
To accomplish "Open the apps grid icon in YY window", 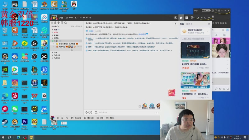I will click(224, 35).
